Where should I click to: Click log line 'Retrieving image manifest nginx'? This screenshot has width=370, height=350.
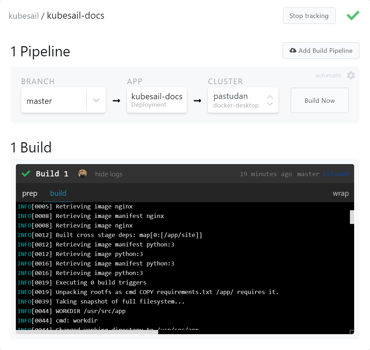click(x=91, y=216)
